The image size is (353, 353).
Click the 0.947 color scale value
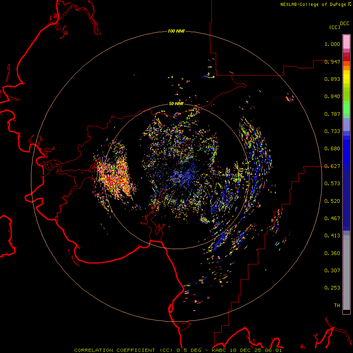coord(332,62)
